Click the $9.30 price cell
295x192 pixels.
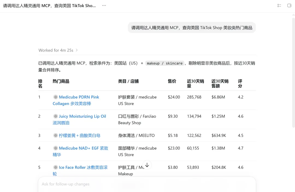coord(173,116)
